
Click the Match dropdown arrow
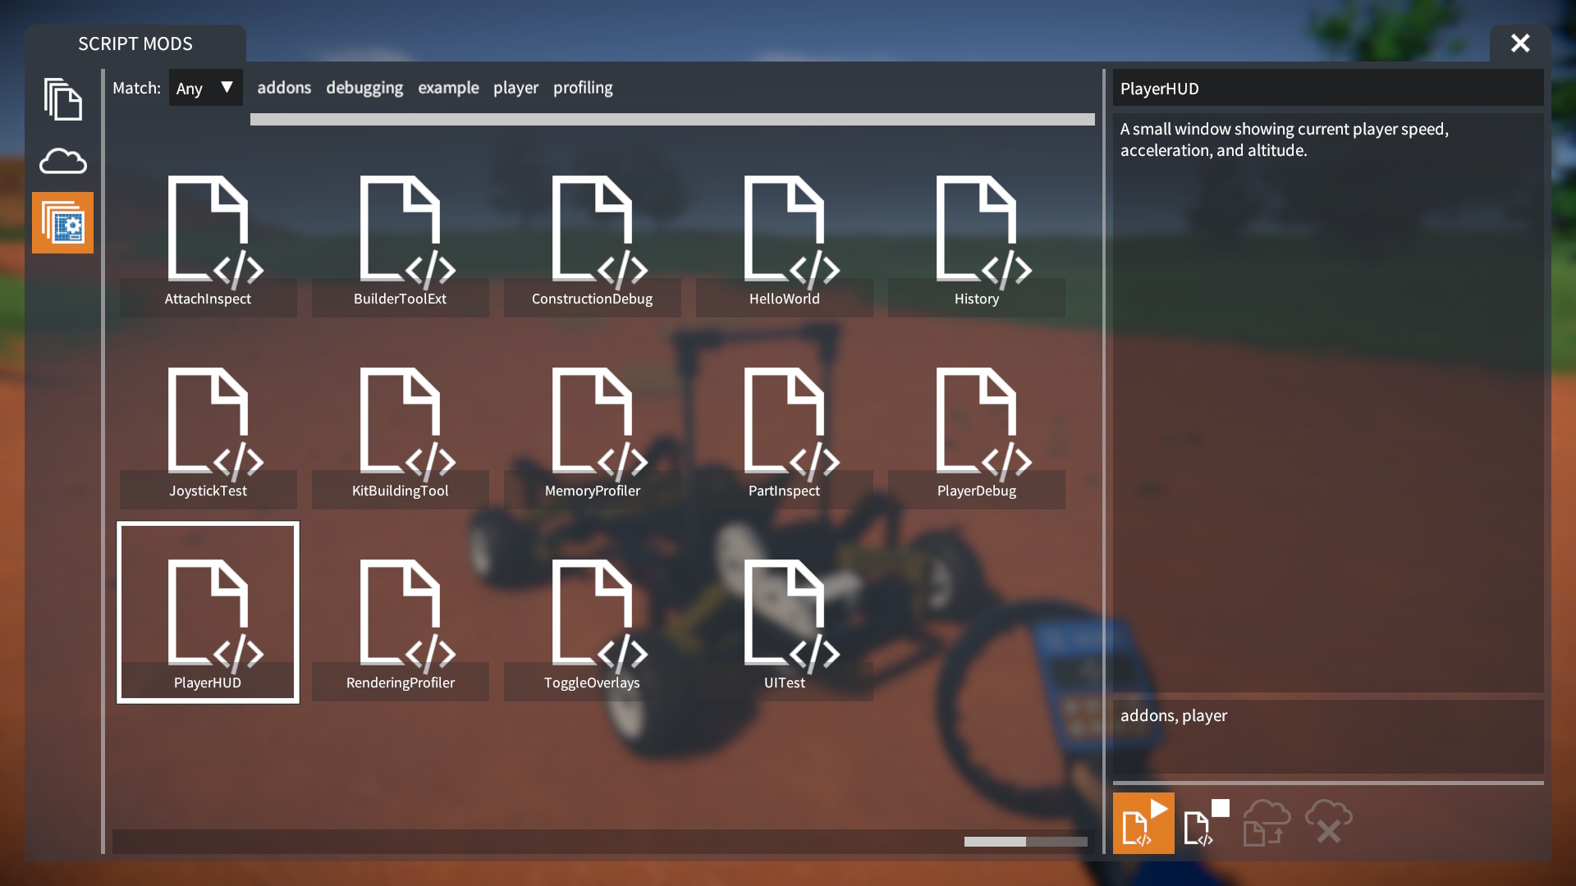coord(227,87)
